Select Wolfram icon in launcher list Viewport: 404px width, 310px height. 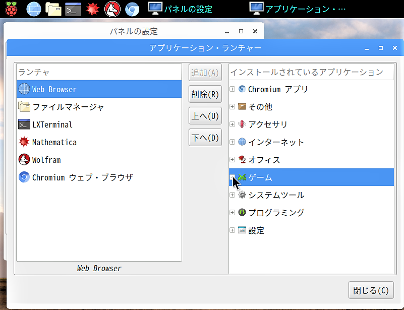pos(24,160)
